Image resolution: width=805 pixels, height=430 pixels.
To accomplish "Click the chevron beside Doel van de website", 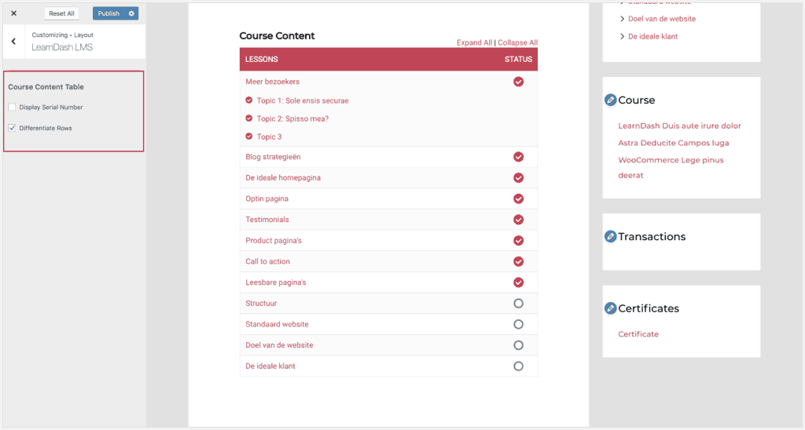I will click(x=623, y=19).
